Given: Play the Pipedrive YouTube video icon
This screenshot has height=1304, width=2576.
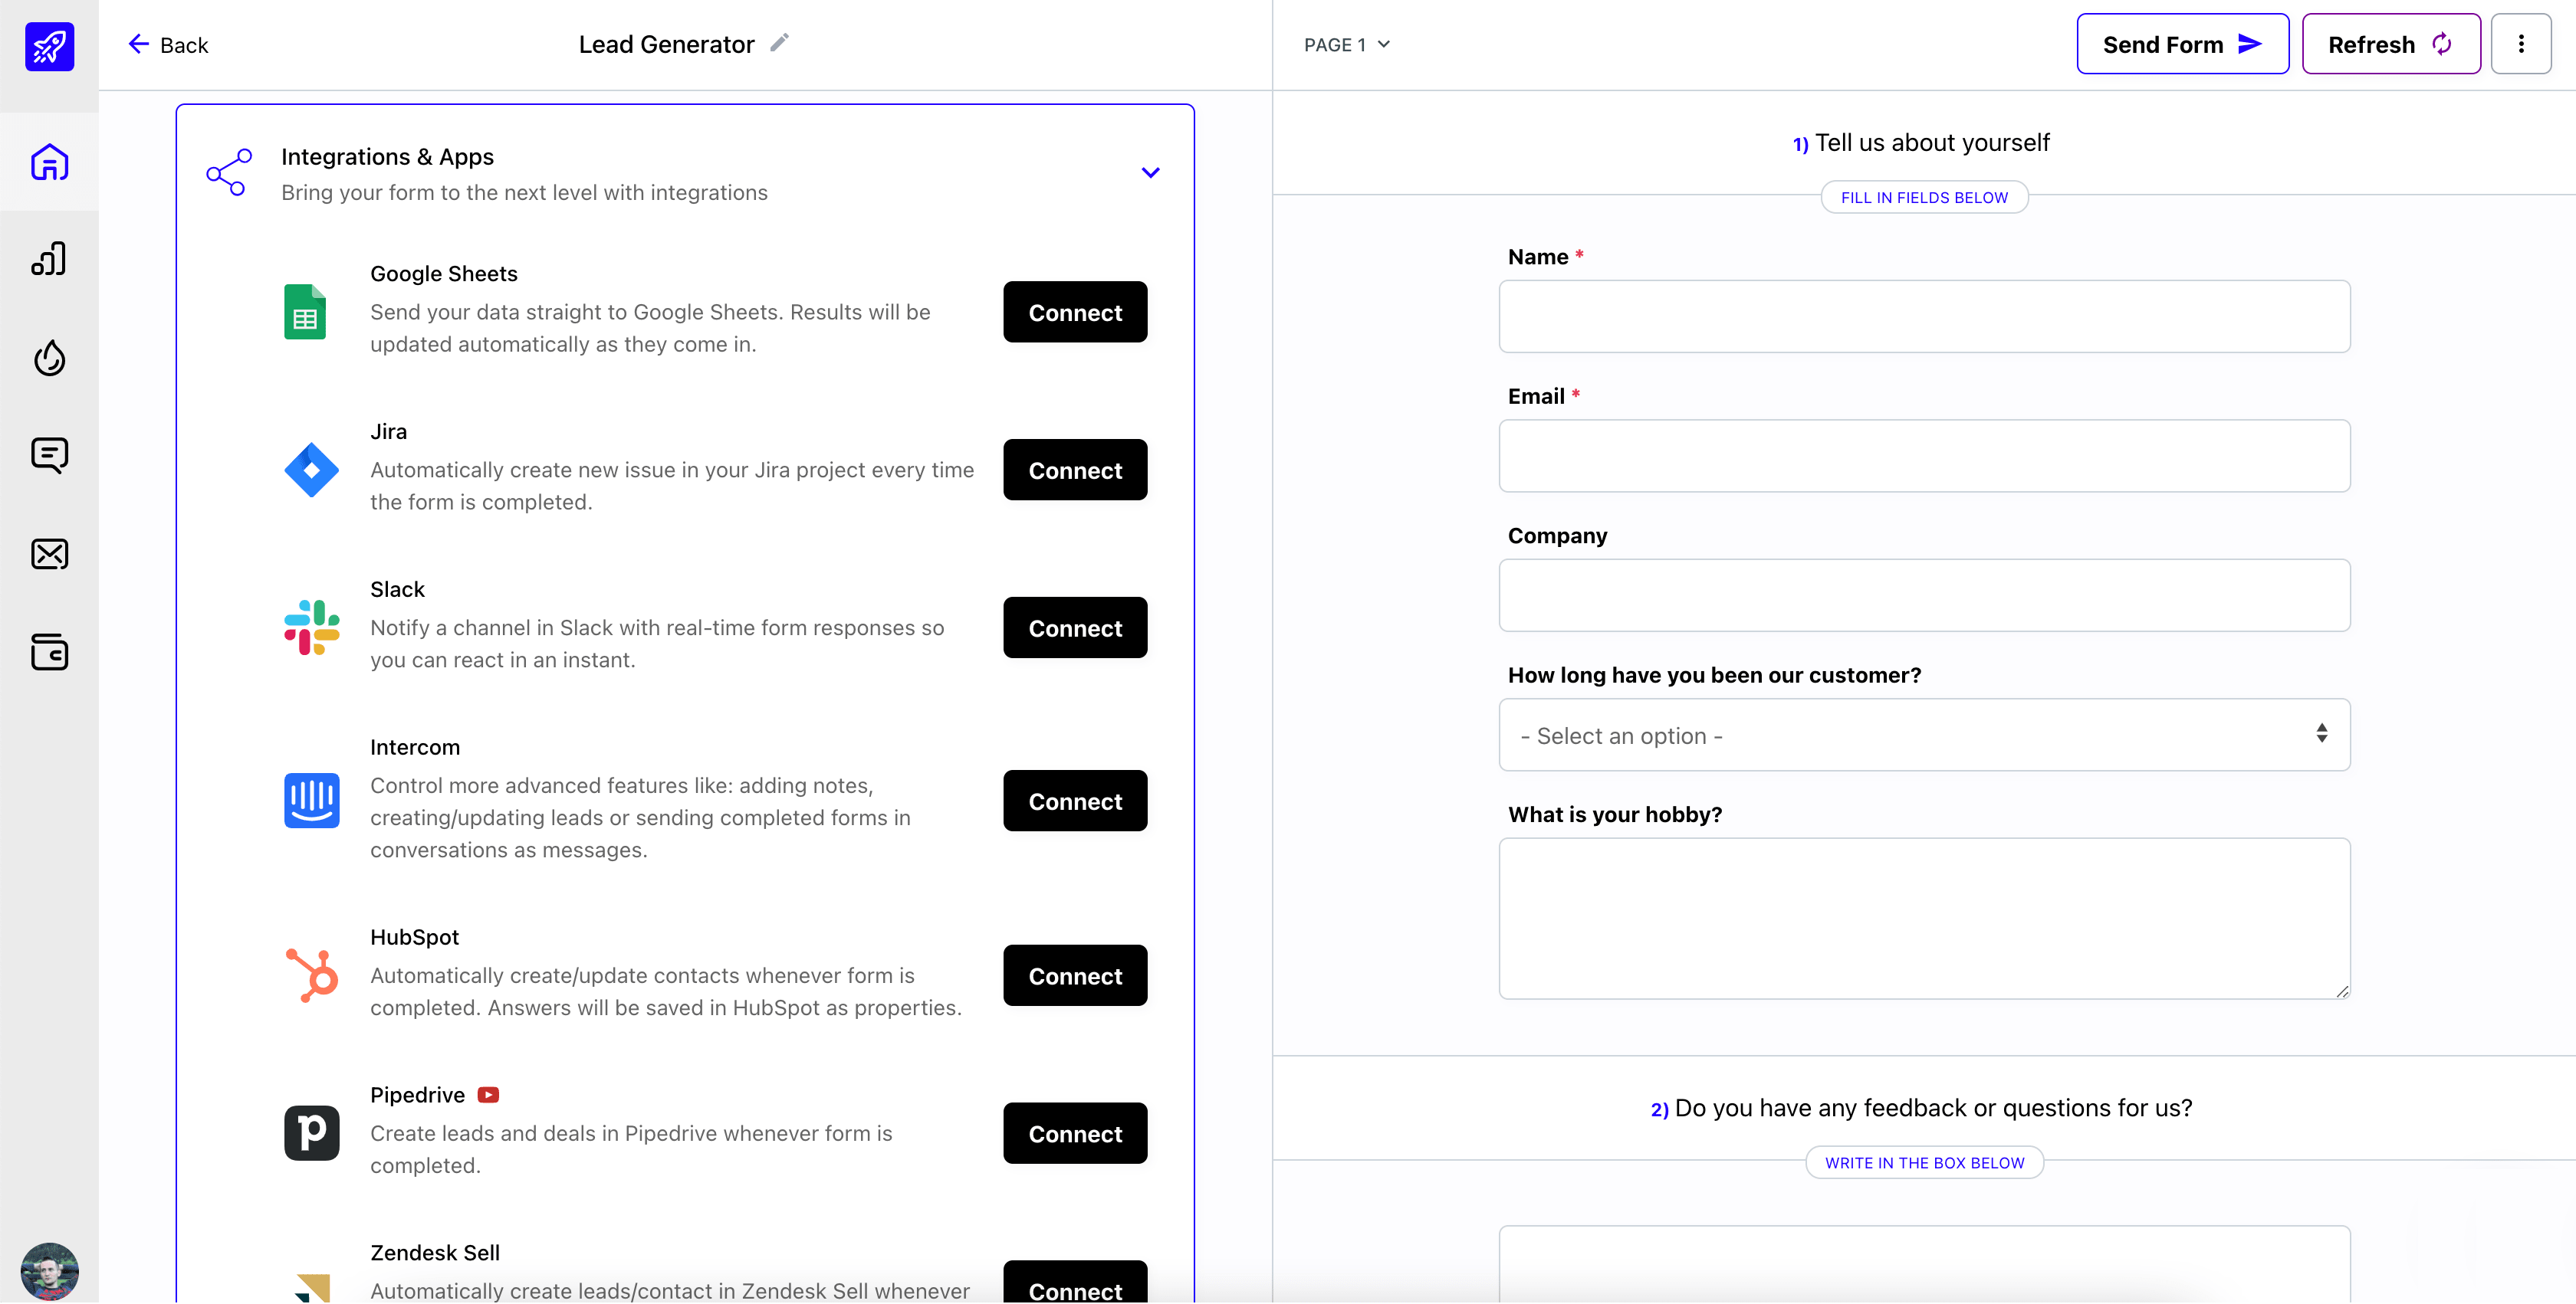Looking at the screenshot, I should (x=489, y=1094).
